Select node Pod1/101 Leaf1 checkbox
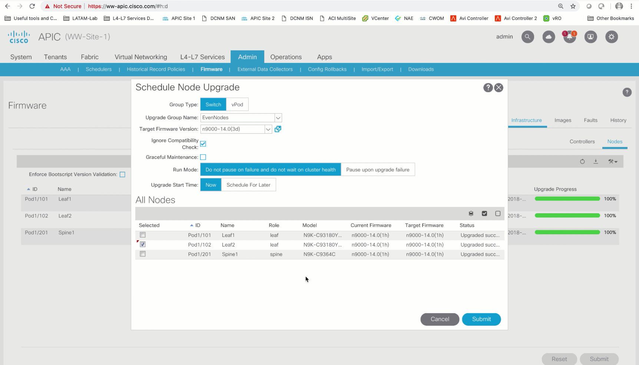Screen dimensions: 639x365 tap(143, 235)
